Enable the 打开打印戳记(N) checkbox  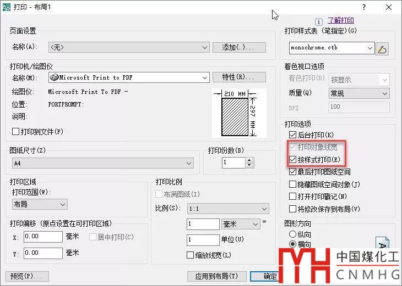292,197
